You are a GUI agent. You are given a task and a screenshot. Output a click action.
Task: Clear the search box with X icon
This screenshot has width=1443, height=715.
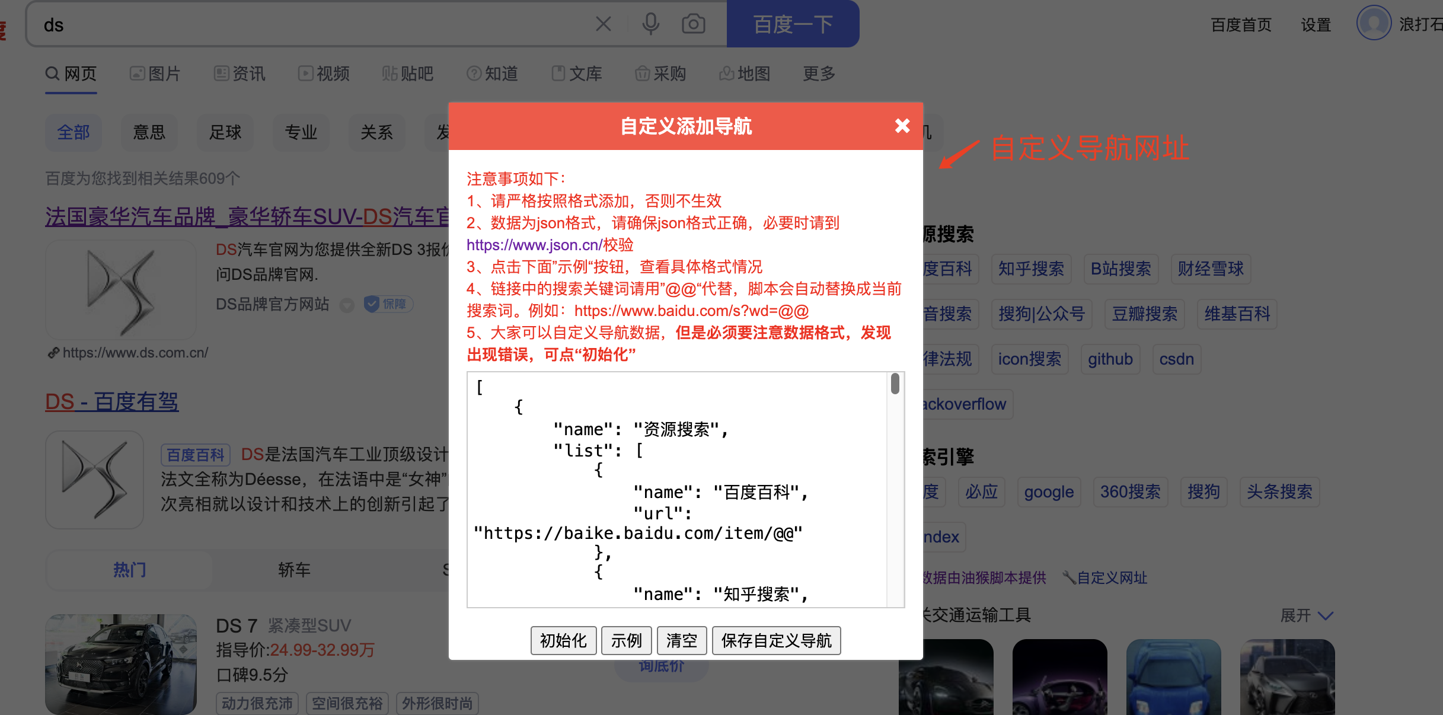603,24
